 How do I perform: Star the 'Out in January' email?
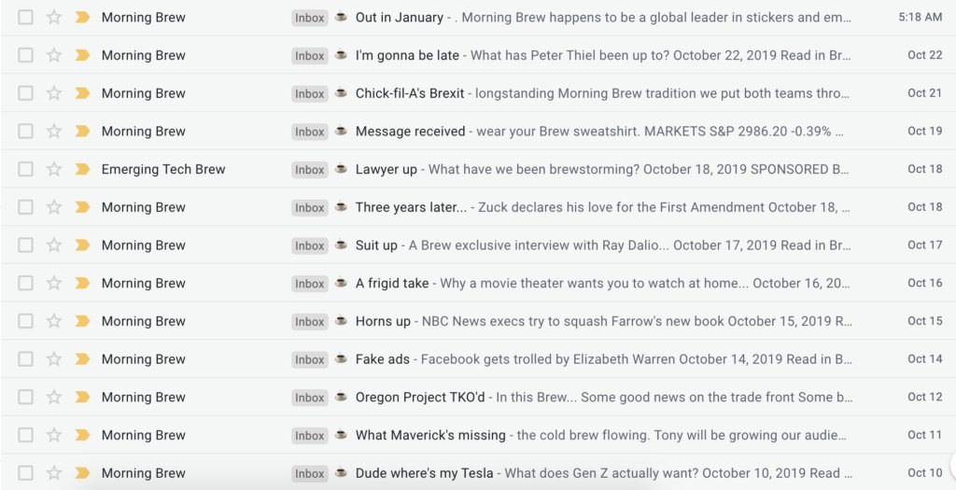[54, 17]
